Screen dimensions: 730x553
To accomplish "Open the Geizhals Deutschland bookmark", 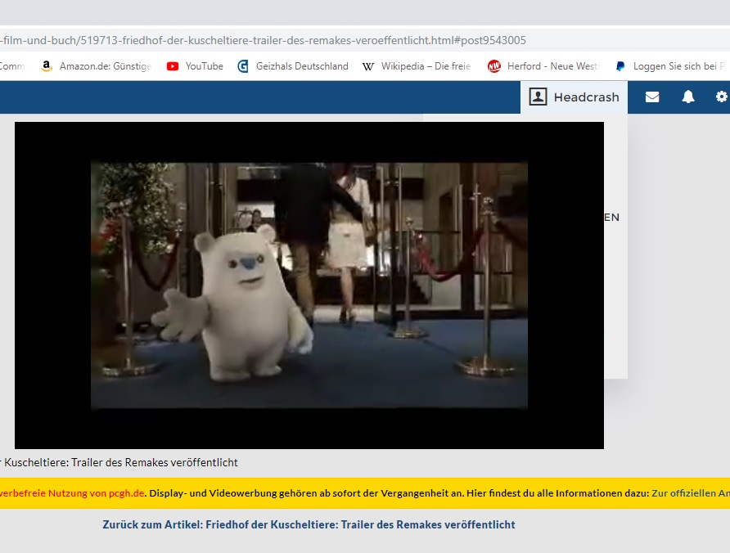I will click(293, 66).
